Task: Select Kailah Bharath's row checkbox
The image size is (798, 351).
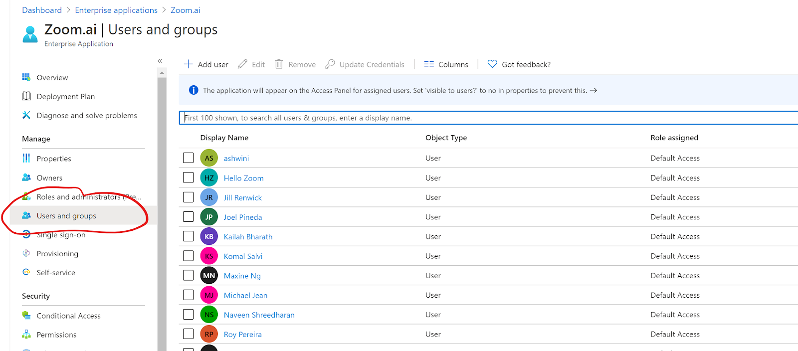Action: point(188,236)
